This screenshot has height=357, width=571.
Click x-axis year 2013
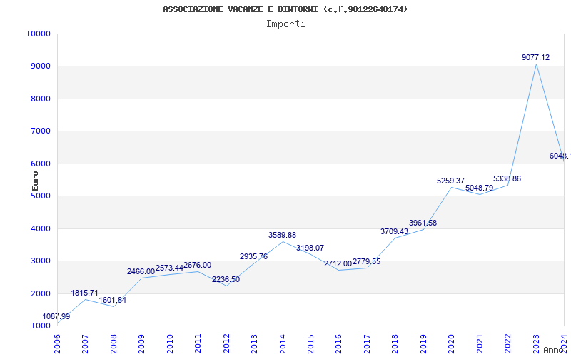(254, 344)
